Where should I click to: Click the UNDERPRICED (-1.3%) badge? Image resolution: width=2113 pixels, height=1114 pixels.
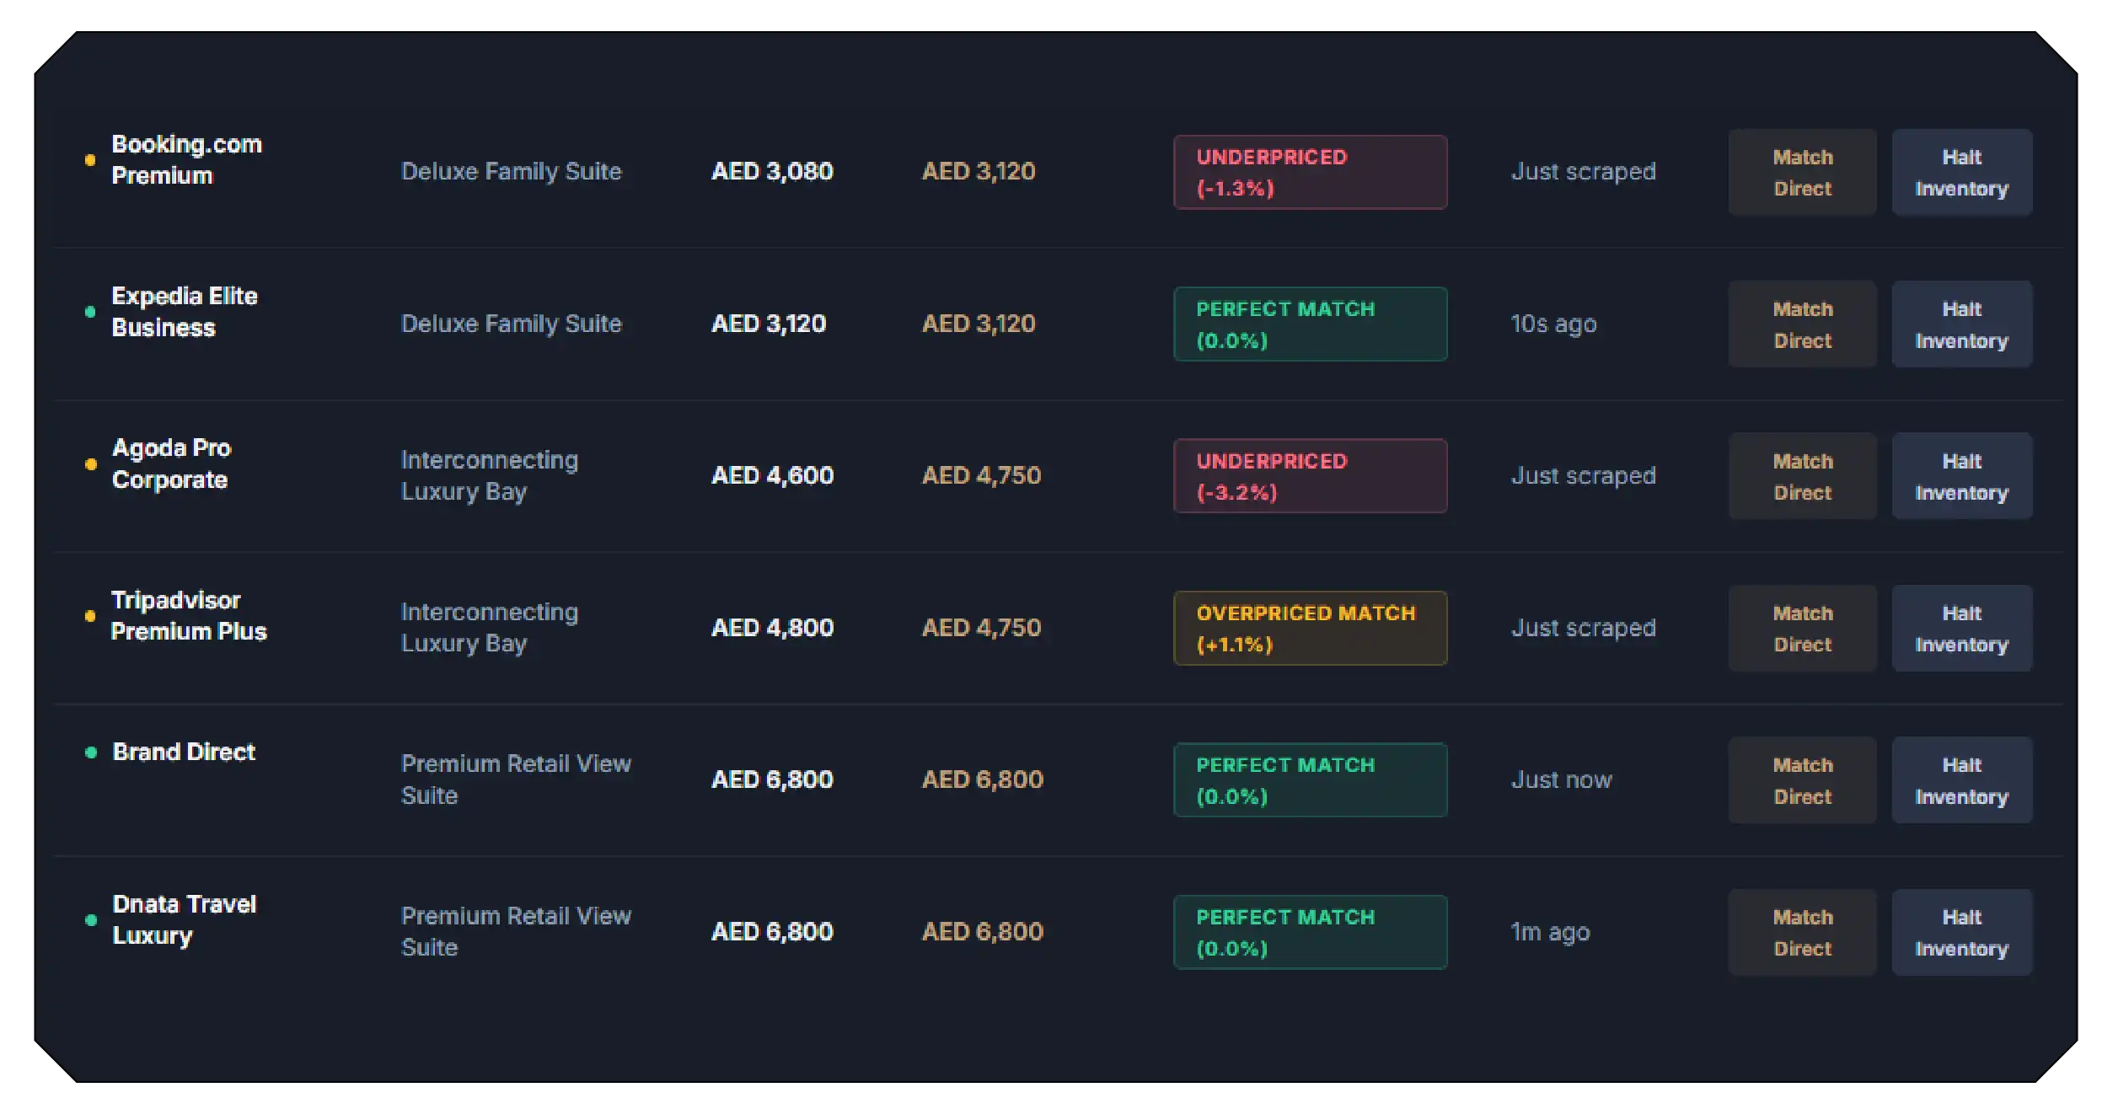pos(1310,173)
